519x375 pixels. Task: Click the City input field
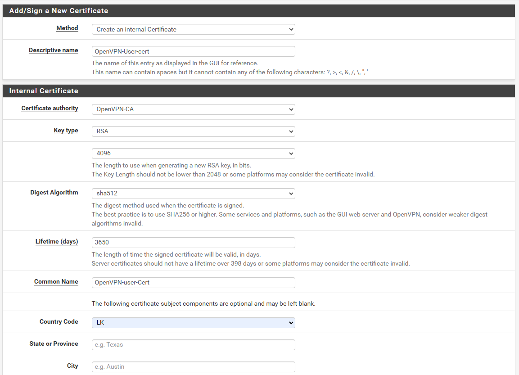click(x=193, y=367)
